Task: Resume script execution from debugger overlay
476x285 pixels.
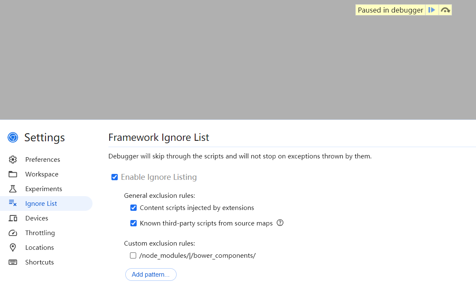Action: coord(432,10)
